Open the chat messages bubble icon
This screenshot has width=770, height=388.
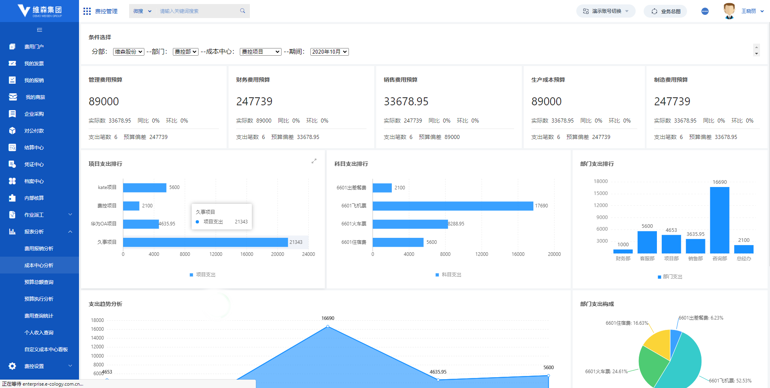pos(705,11)
